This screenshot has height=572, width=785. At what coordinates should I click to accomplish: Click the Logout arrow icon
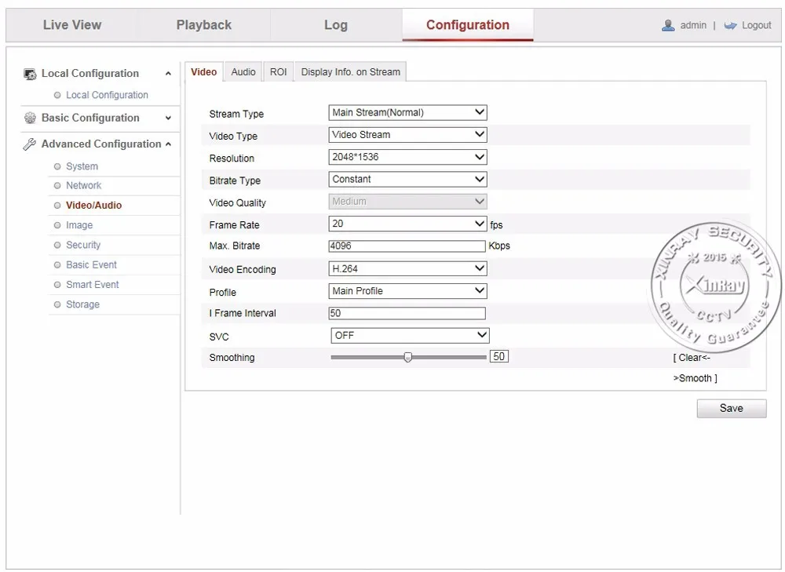tap(730, 25)
